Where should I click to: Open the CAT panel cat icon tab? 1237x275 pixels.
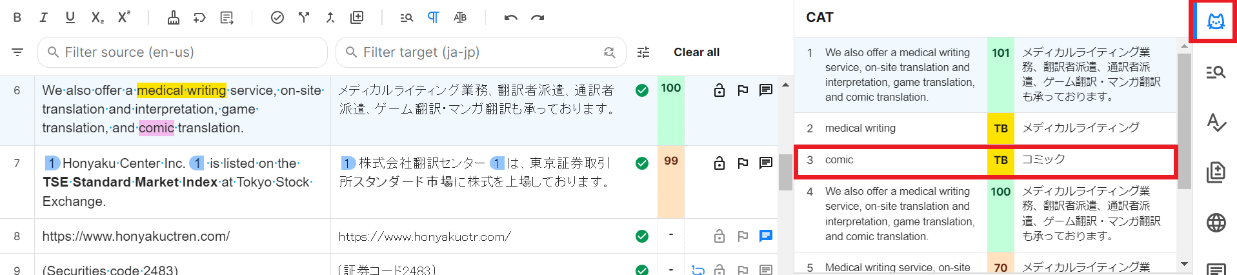coord(1216,22)
